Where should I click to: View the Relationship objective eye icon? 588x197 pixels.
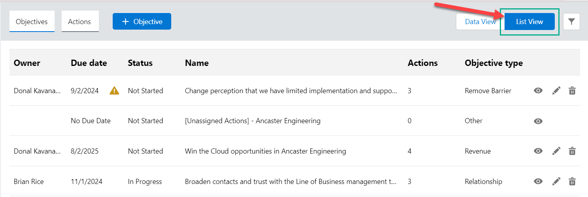(x=538, y=182)
